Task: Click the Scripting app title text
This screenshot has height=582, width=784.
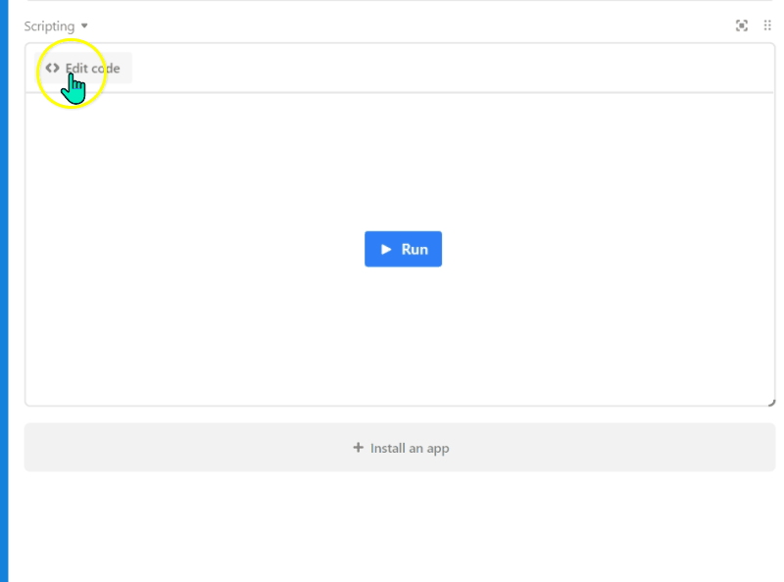Action: (x=49, y=25)
